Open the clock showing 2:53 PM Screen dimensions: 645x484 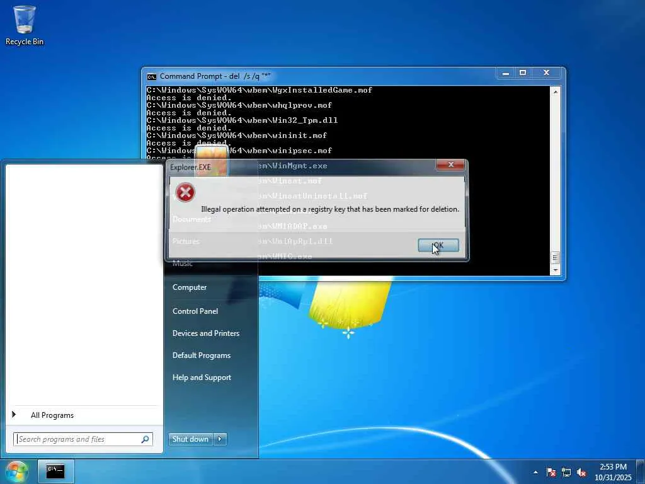coord(613,472)
